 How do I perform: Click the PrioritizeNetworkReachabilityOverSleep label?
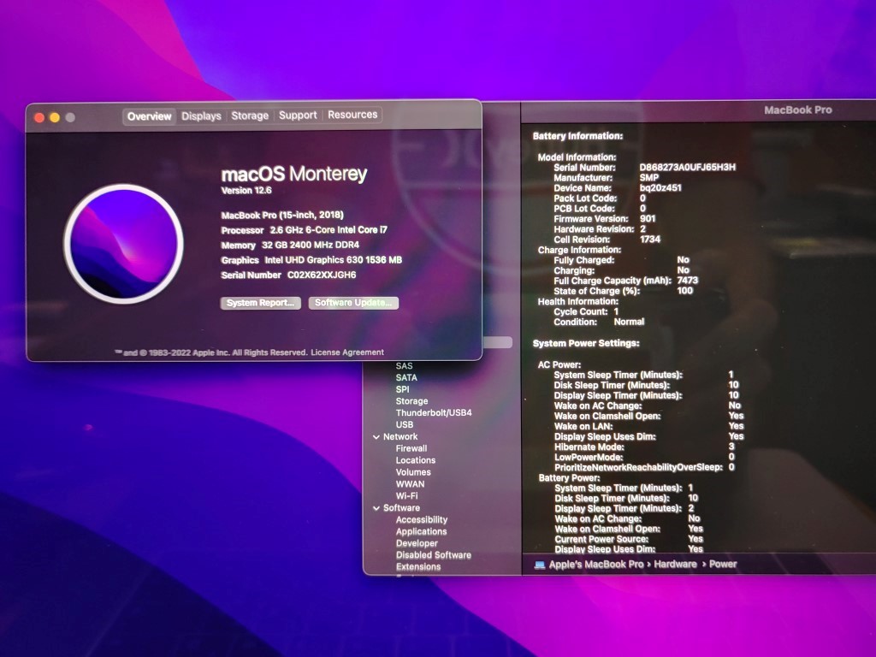pyautogui.click(x=638, y=467)
